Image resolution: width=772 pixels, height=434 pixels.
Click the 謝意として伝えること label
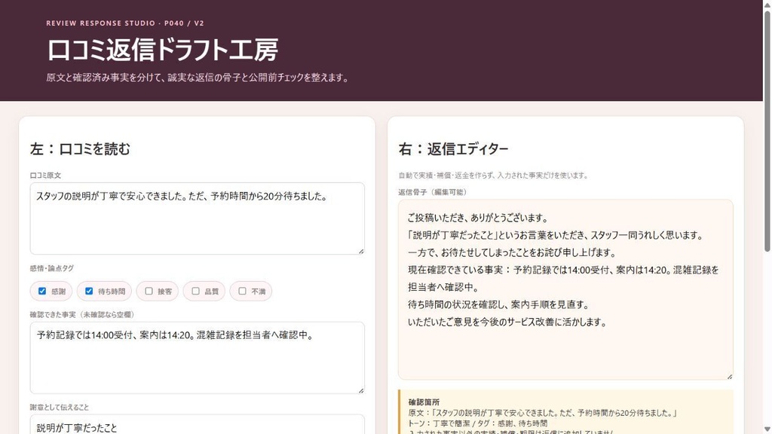pos(60,407)
